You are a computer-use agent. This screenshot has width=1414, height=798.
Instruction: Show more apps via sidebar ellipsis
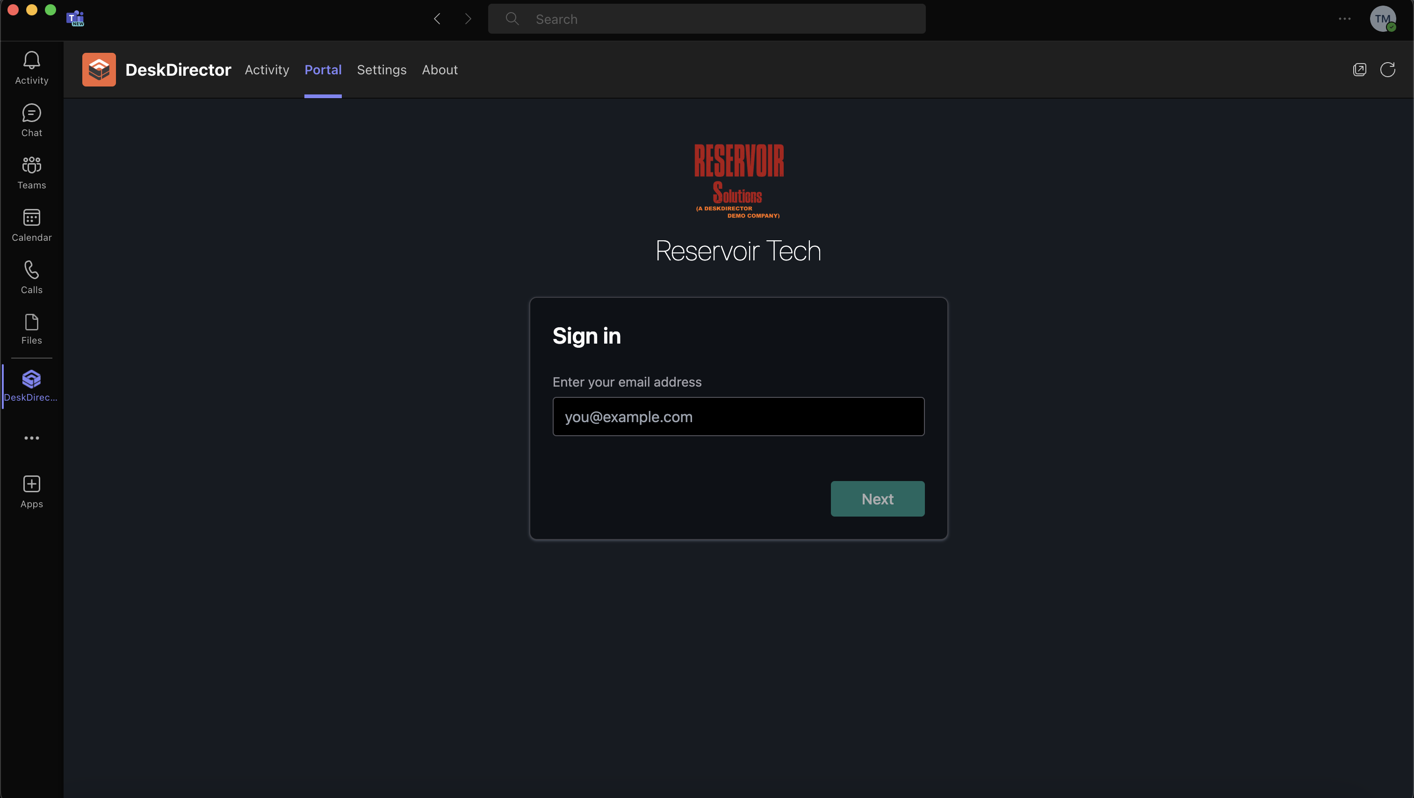pos(31,438)
